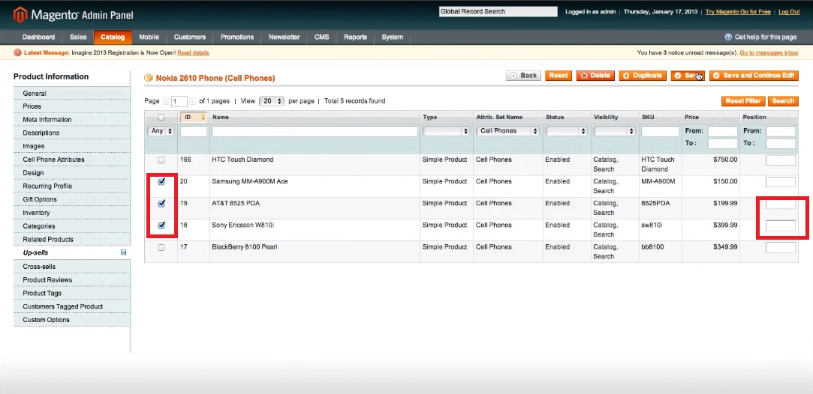Click the ID column sort arrow
Screen dimensions: 813x394
(203, 118)
